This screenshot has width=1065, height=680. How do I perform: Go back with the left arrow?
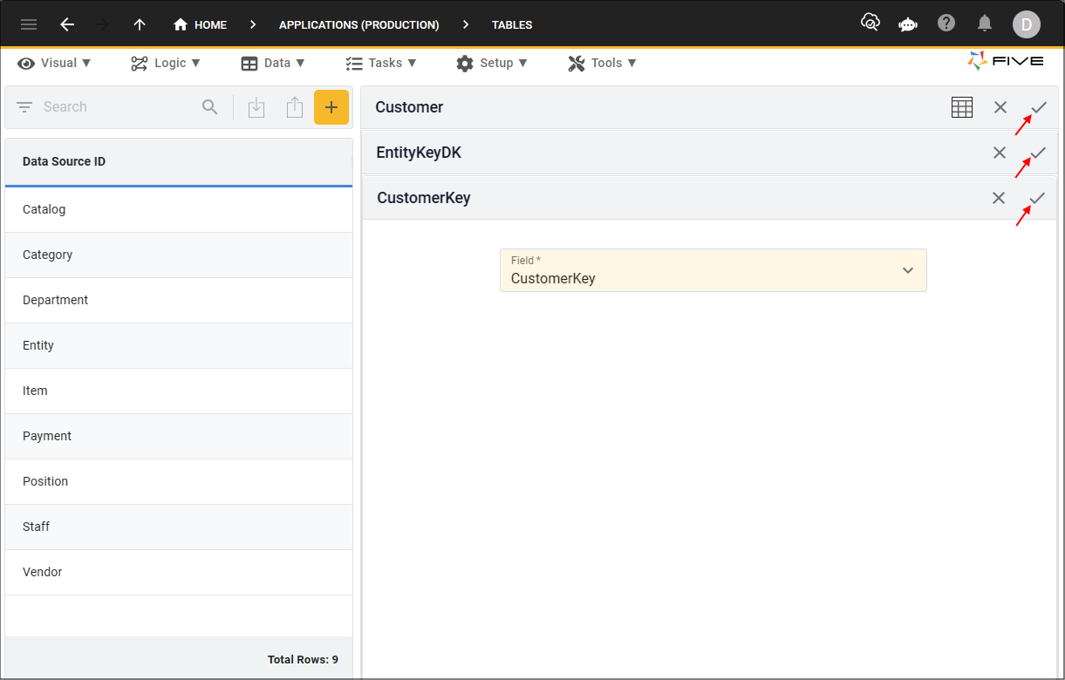coord(67,24)
